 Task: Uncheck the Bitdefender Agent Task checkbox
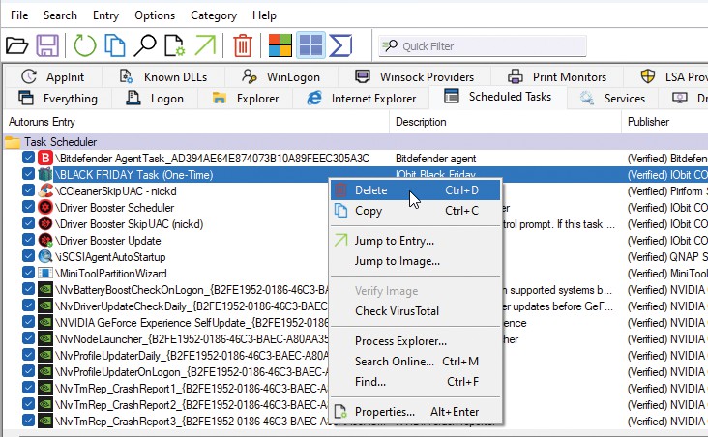click(28, 158)
